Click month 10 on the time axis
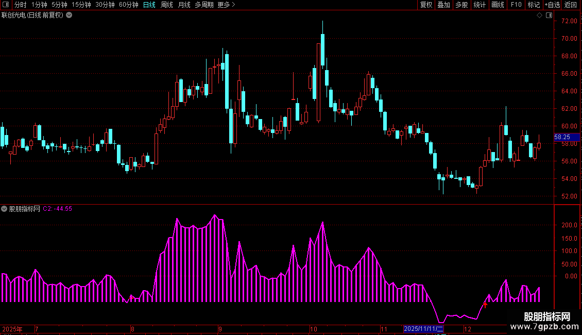The height and width of the screenshot is (335, 582). pyautogui.click(x=313, y=329)
